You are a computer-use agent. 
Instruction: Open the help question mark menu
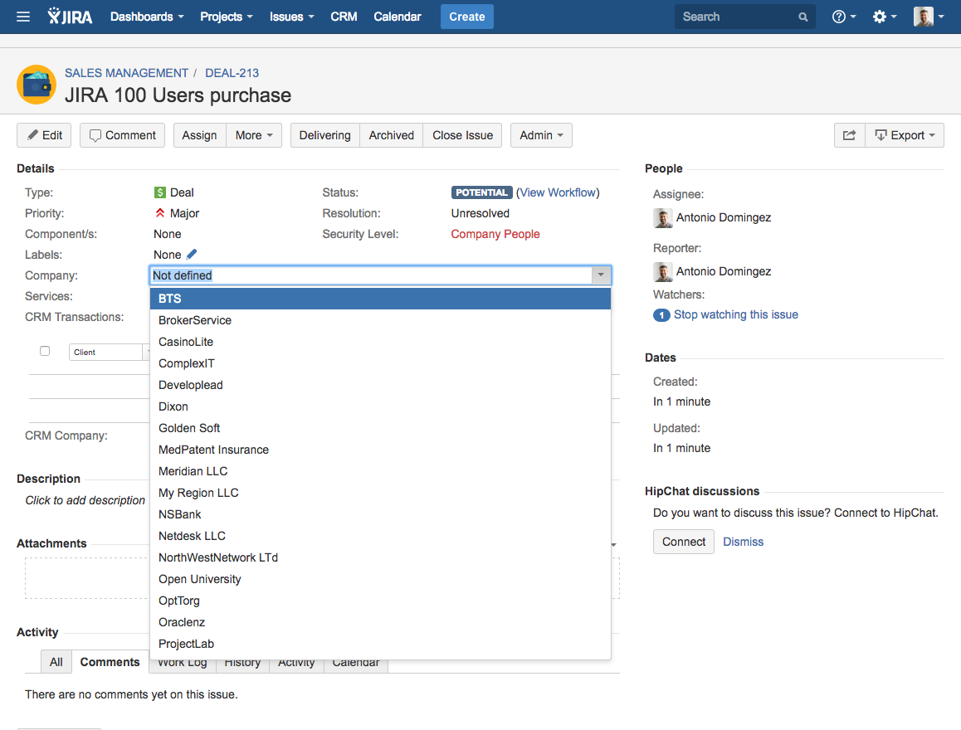[x=843, y=17]
